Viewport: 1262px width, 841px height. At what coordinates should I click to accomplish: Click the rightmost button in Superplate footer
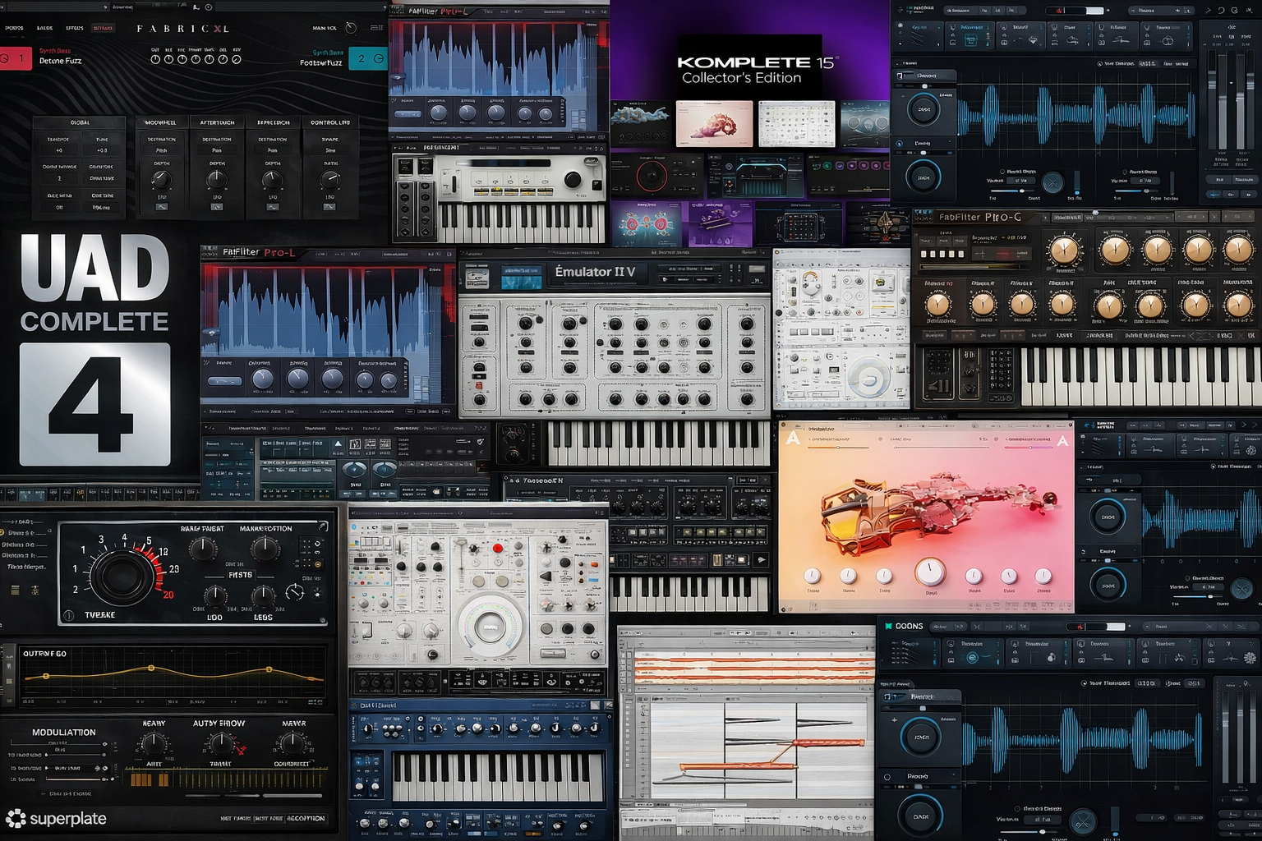click(306, 818)
